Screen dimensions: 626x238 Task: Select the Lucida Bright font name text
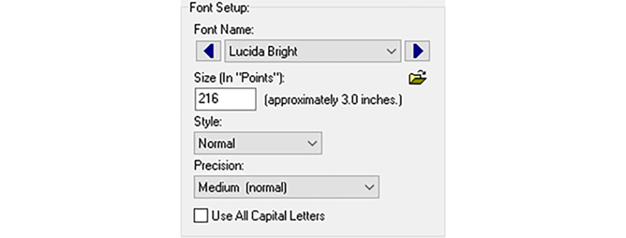click(263, 51)
